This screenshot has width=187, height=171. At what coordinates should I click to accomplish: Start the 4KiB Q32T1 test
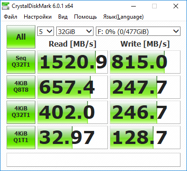click(x=21, y=112)
